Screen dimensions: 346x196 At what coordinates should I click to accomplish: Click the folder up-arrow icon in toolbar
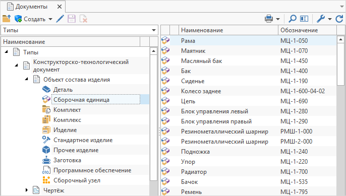pos(7,19)
